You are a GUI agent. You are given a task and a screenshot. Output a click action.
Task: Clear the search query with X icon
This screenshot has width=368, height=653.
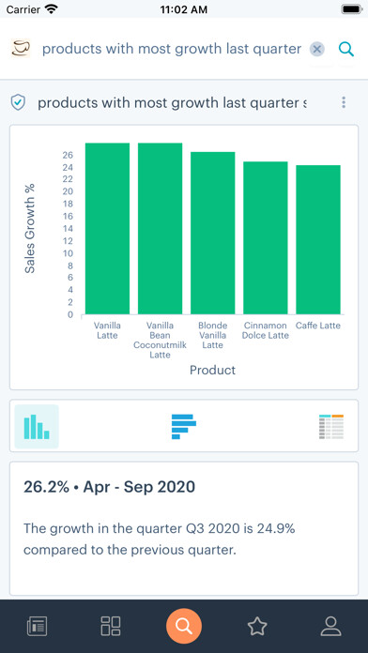317,49
